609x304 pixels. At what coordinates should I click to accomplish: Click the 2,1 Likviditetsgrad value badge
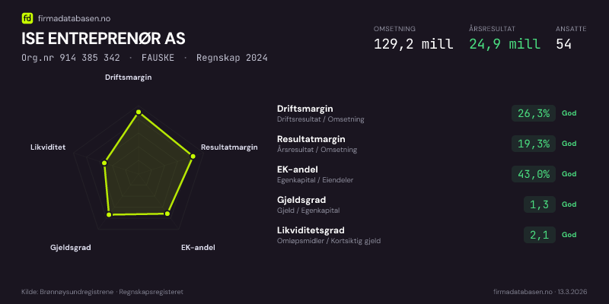point(540,235)
